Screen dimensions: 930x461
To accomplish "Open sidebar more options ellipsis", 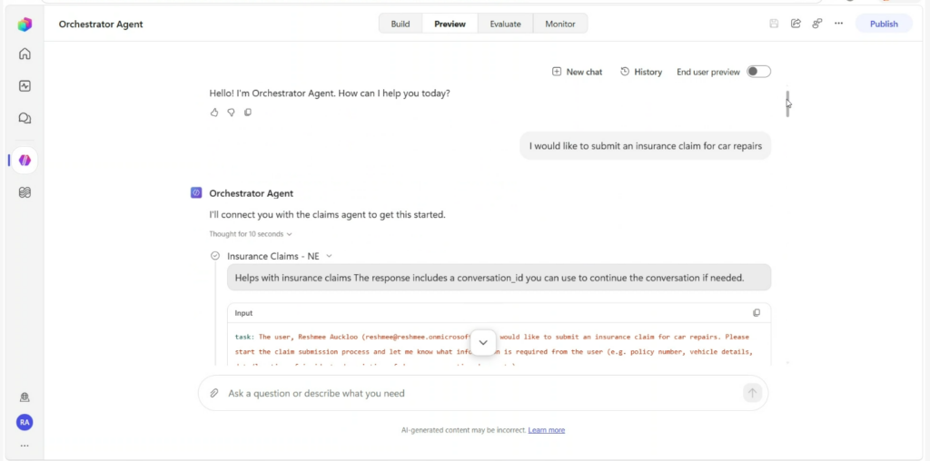I will [x=25, y=446].
